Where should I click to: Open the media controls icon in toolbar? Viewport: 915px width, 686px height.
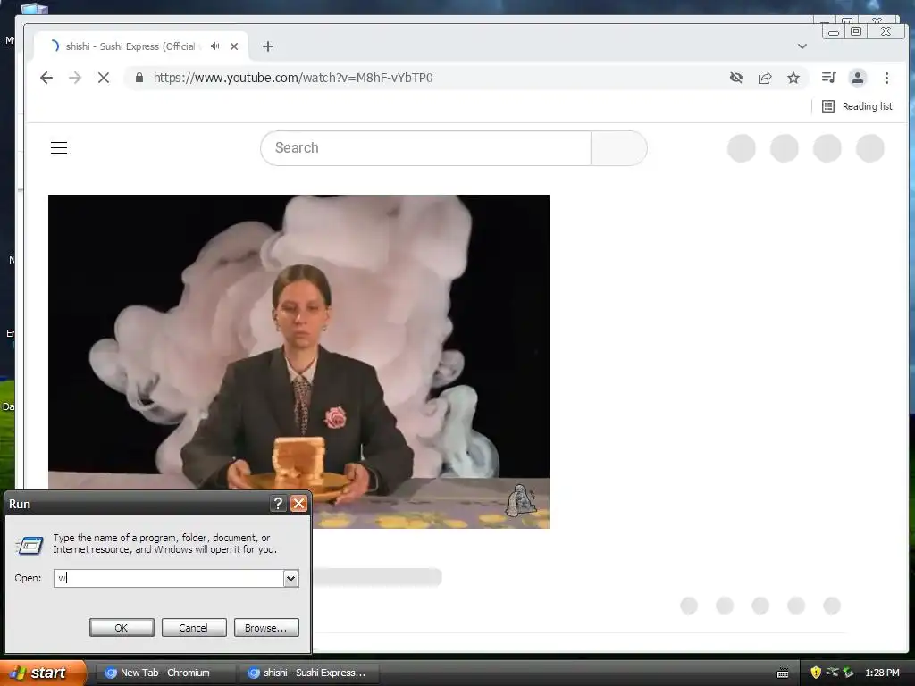click(828, 78)
